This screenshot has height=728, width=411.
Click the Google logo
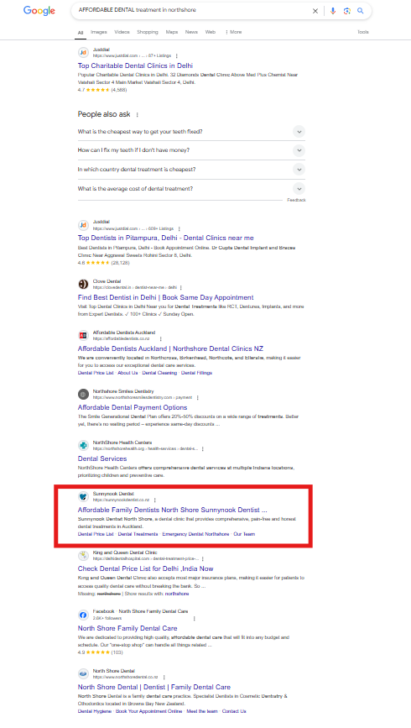[x=39, y=11]
